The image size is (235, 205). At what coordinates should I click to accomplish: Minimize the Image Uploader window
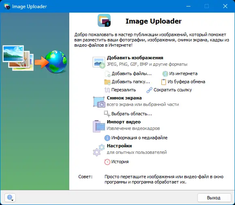pyautogui.click(x=188, y=6)
